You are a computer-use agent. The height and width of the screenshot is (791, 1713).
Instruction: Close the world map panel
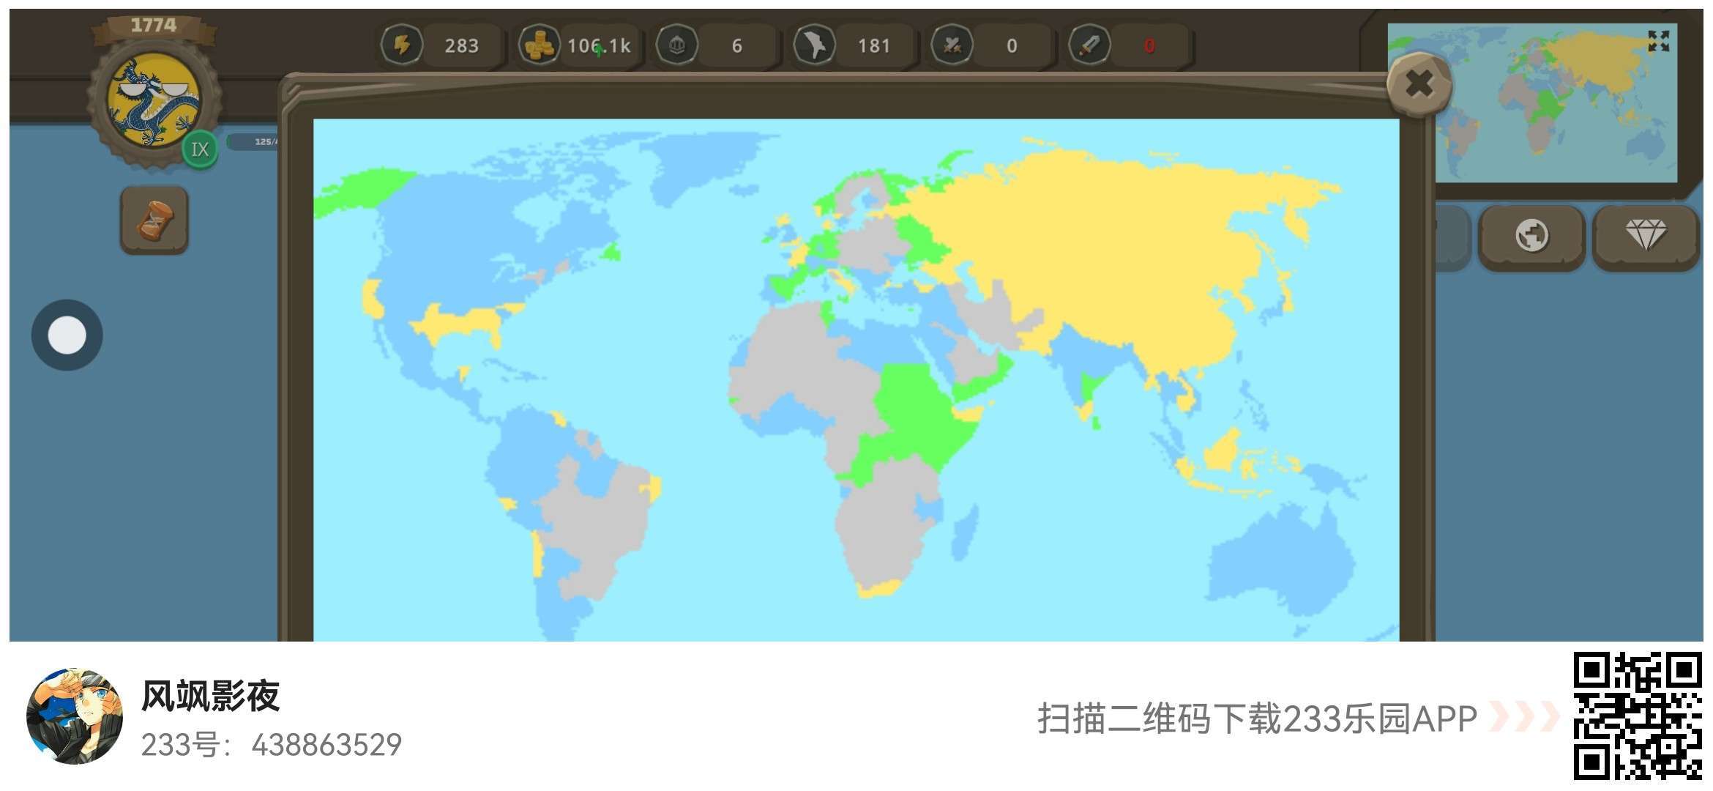(x=1419, y=85)
